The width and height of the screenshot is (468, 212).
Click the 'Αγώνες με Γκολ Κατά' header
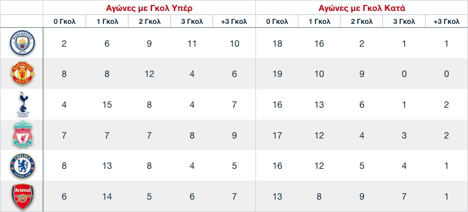tap(362, 8)
